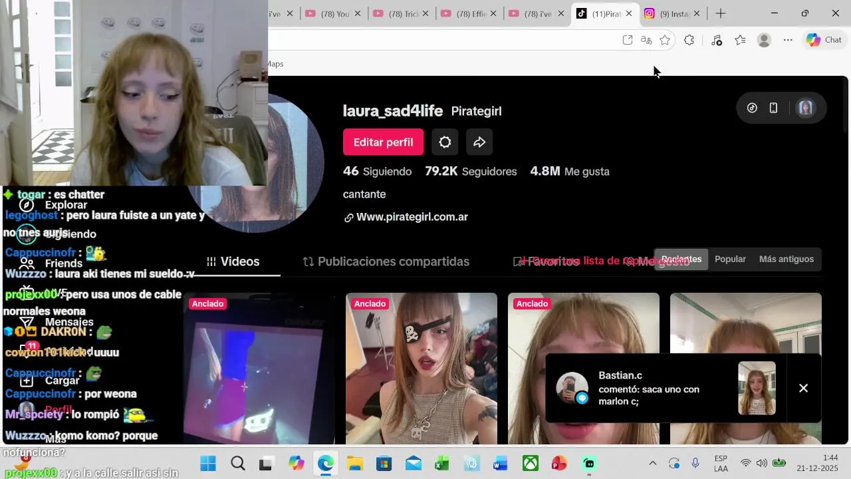This screenshot has width=851, height=479.
Task: Click the TikTok coin icon in top bar
Action: pyautogui.click(x=752, y=108)
